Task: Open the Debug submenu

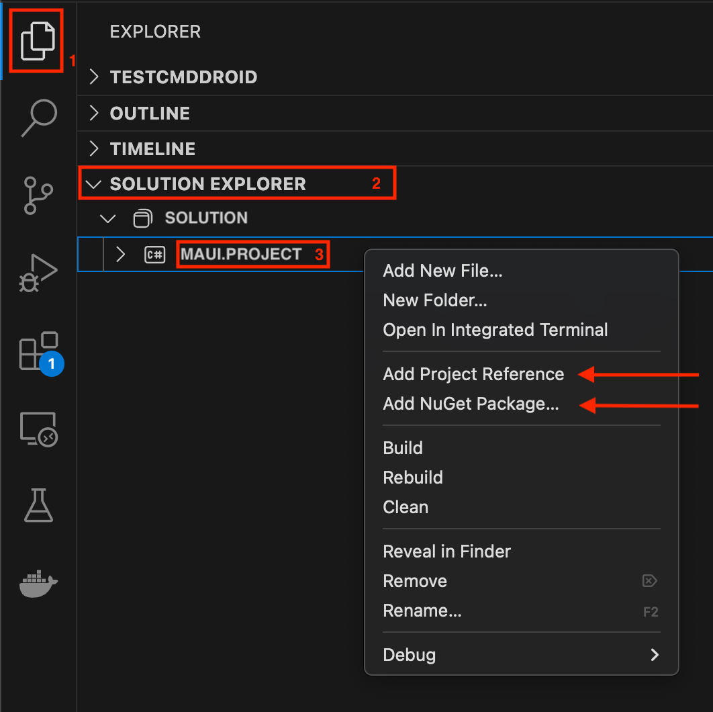Action: pyautogui.click(x=409, y=655)
